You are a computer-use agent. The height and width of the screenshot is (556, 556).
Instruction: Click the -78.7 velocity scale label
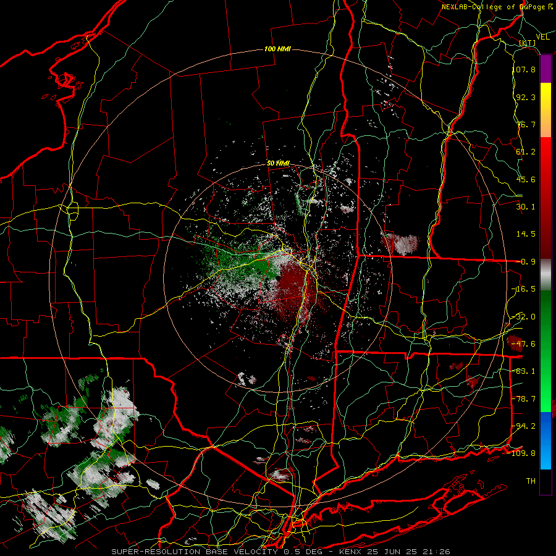[524, 398]
